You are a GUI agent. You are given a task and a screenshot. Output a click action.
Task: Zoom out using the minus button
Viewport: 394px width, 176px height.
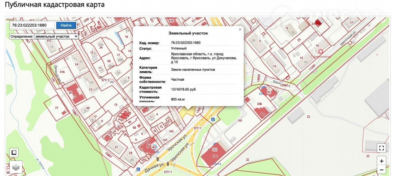pyautogui.click(x=381, y=170)
